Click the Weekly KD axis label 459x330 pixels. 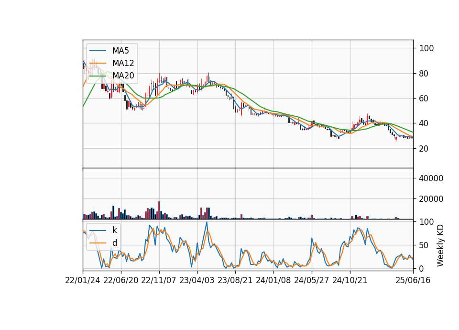[440, 245]
